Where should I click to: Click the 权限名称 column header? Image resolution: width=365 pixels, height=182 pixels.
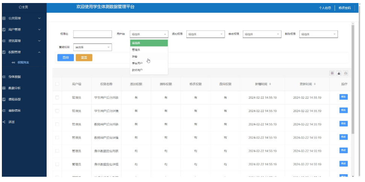click(106, 84)
